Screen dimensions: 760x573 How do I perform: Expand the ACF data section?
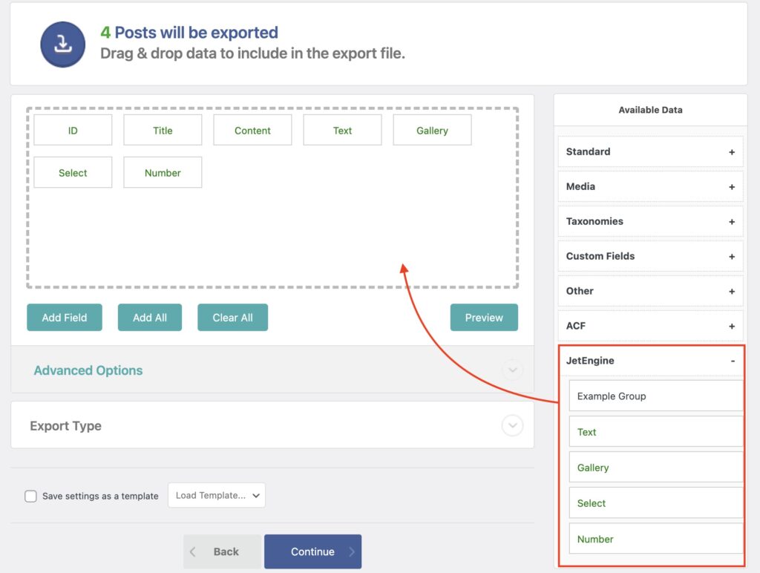731,326
